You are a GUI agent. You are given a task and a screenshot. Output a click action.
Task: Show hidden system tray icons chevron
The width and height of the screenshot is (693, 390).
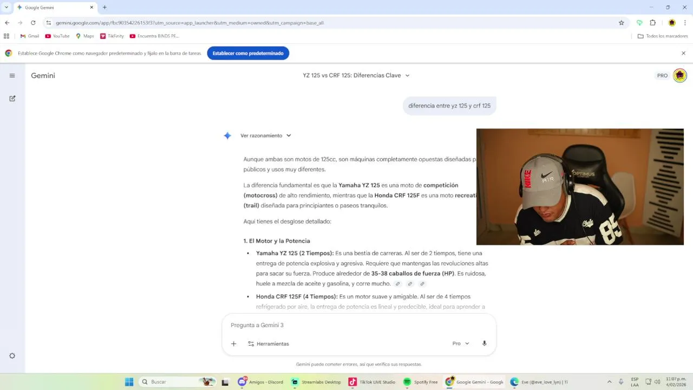click(x=609, y=382)
